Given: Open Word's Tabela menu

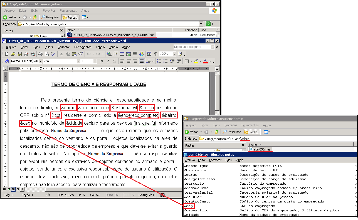Looking at the screenshot, I should click(100, 47).
